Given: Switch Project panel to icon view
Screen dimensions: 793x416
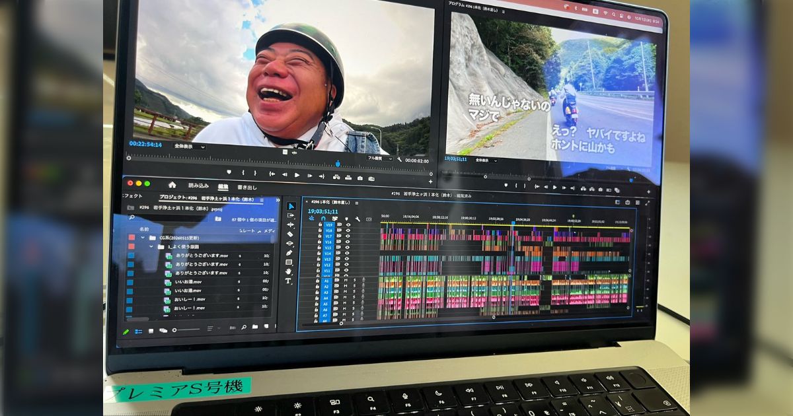Looking at the screenshot, I should 151,331.
